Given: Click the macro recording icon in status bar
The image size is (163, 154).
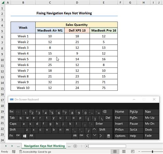Looking at the screenshot, I should (14, 152).
